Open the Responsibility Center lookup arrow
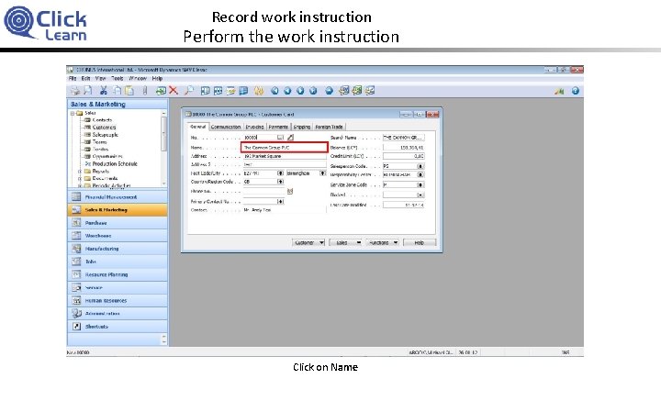Viewport: 661px width, 401px height. tap(420, 174)
